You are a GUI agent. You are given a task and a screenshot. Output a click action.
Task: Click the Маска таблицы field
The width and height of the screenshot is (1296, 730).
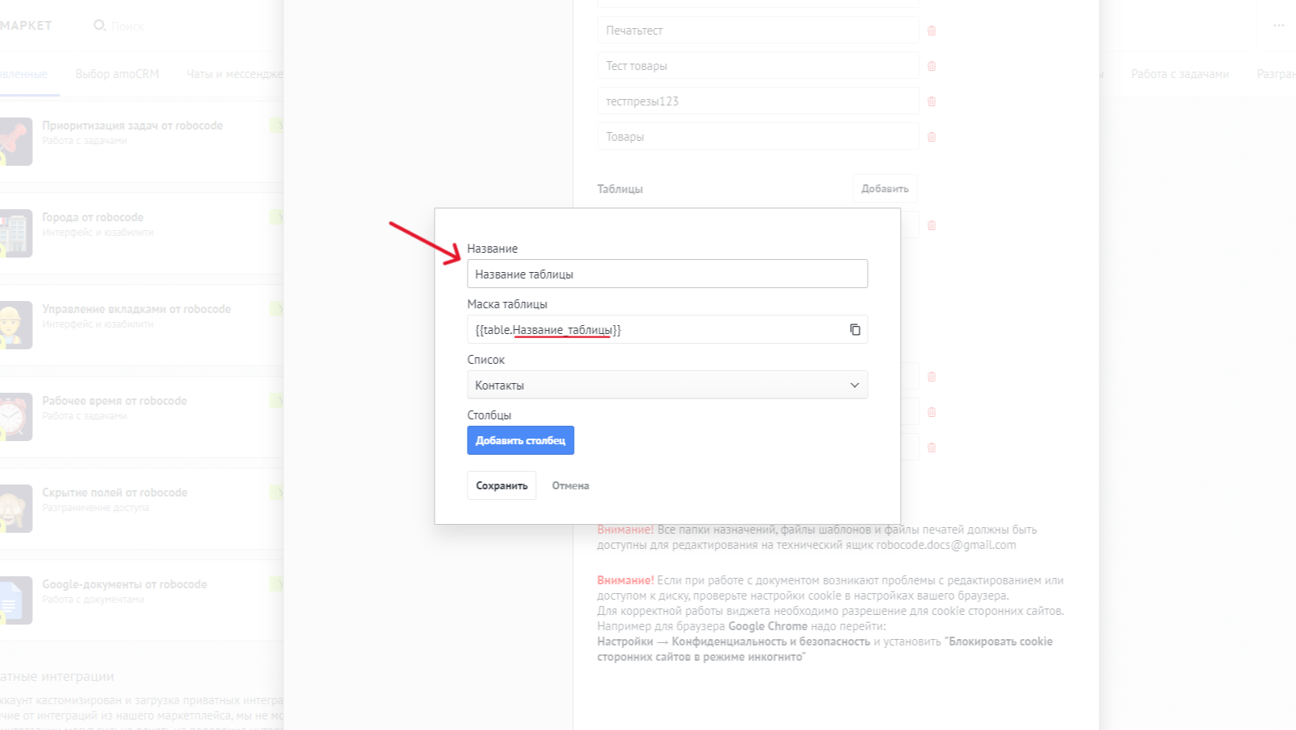(x=667, y=329)
